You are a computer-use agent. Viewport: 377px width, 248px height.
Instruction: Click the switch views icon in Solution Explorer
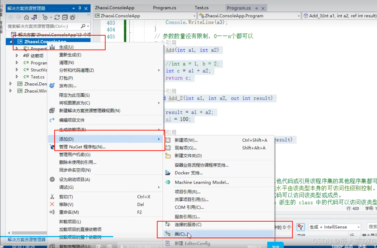(x=34, y=17)
